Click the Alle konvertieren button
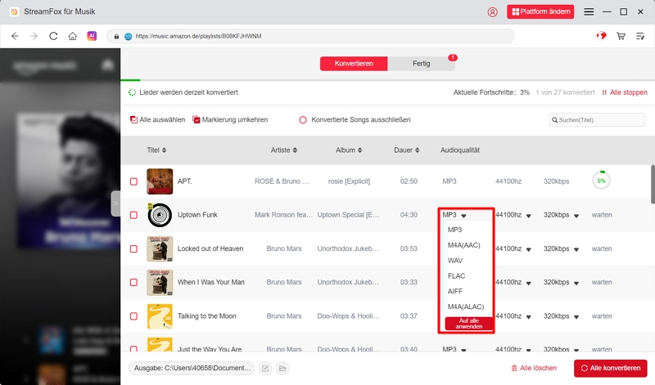 (x=610, y=369)
